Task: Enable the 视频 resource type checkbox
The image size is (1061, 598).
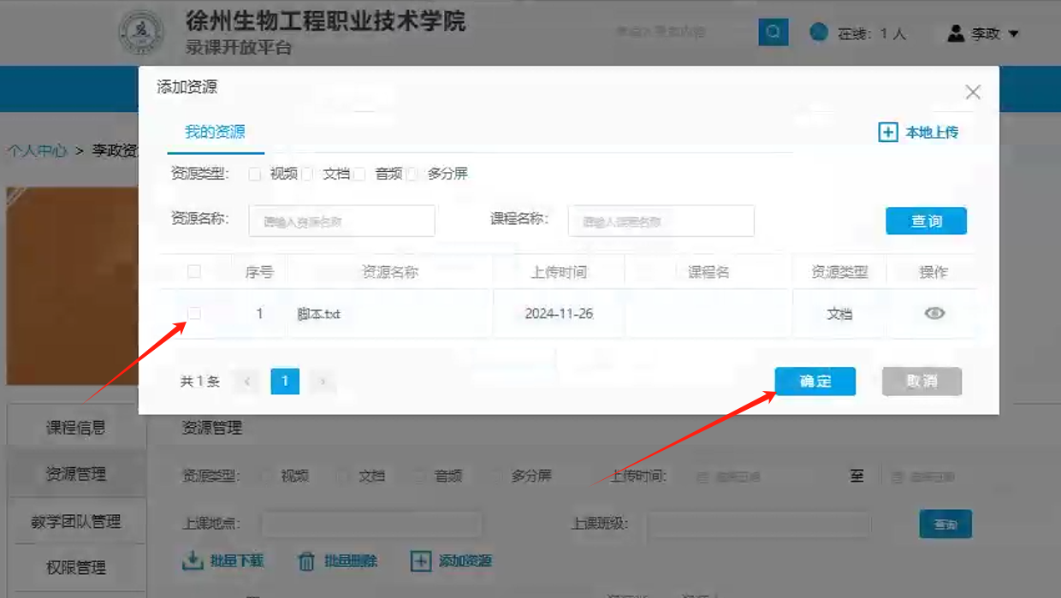Action: point(254,175)
